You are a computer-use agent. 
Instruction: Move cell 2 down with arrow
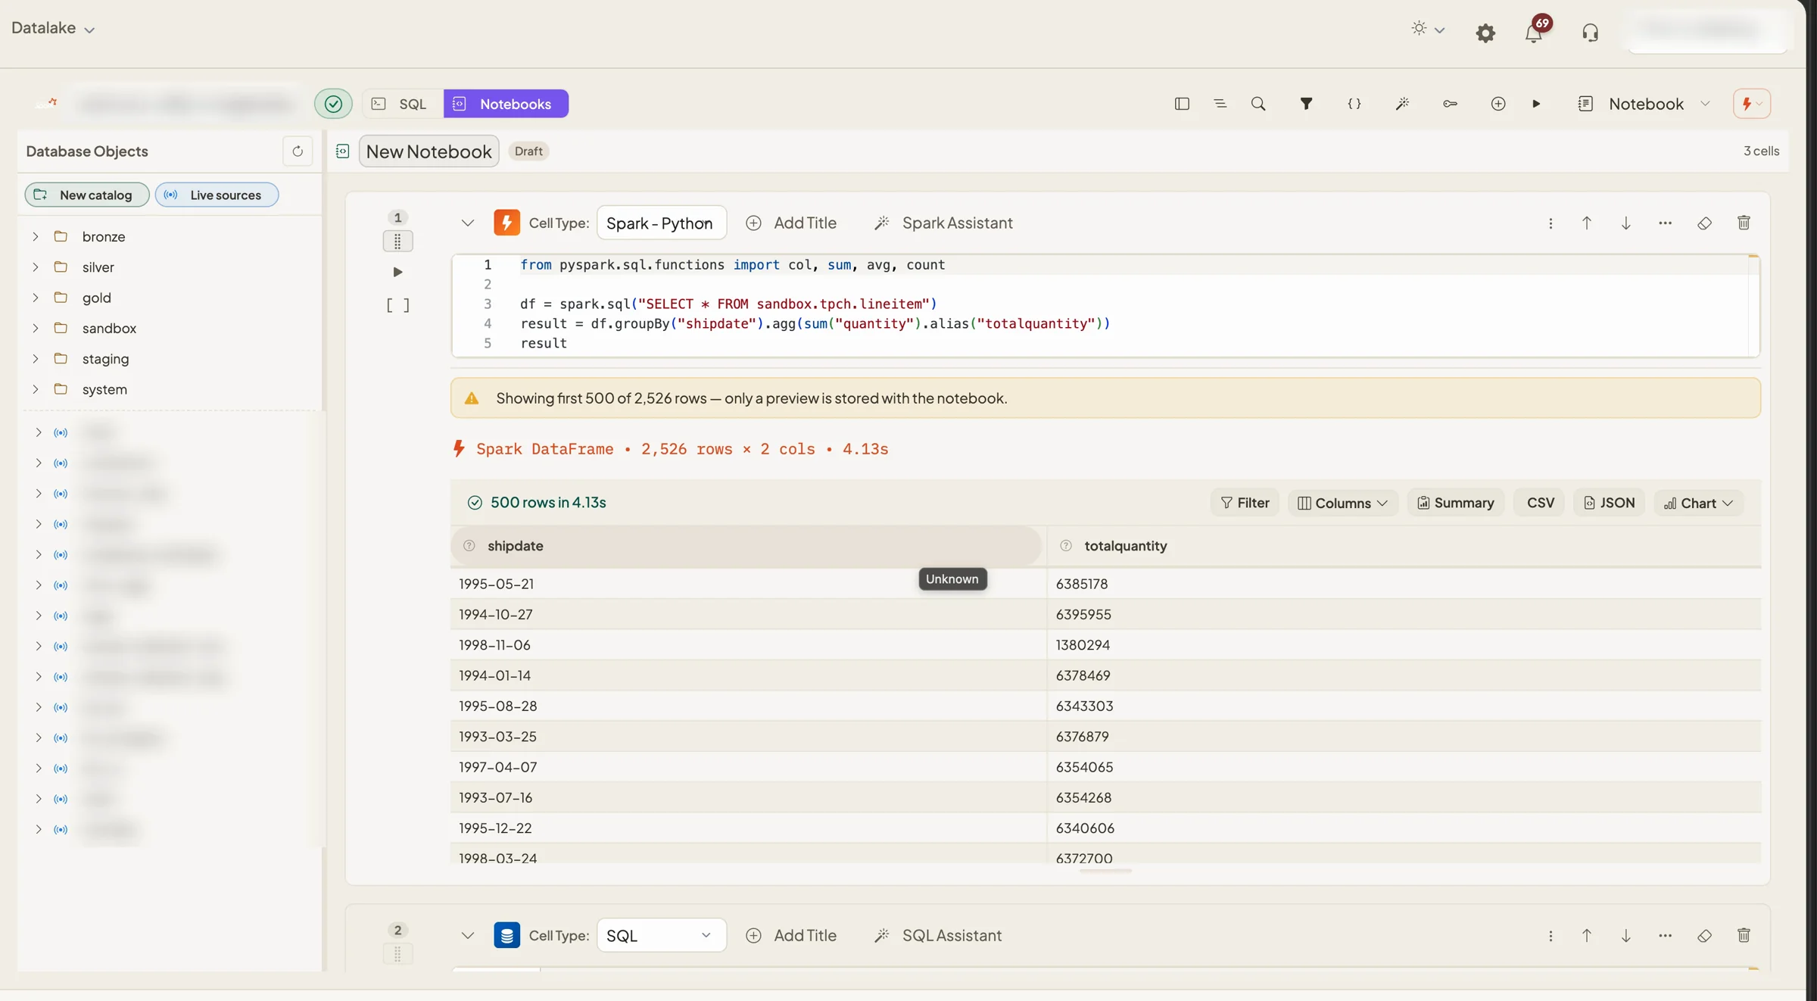pyautogui.click(x=1625, y=935)
